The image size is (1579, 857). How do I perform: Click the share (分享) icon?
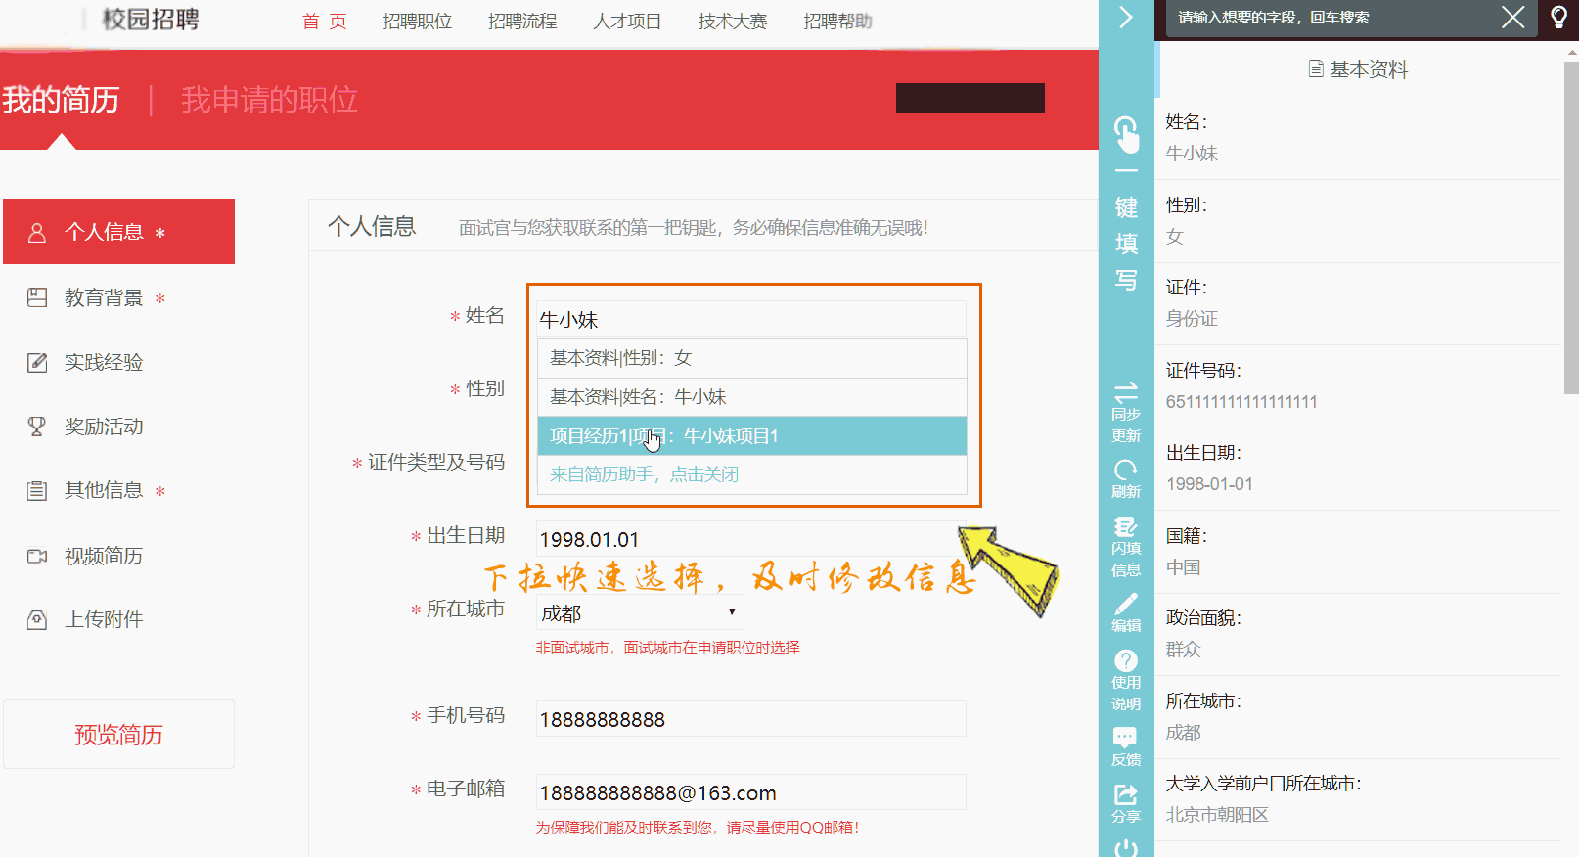(x=1126, y=794)
